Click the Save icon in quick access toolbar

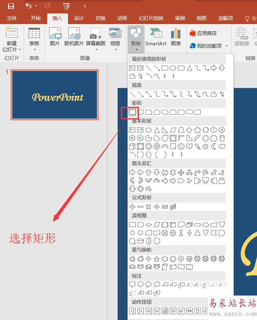click(11, 6)
